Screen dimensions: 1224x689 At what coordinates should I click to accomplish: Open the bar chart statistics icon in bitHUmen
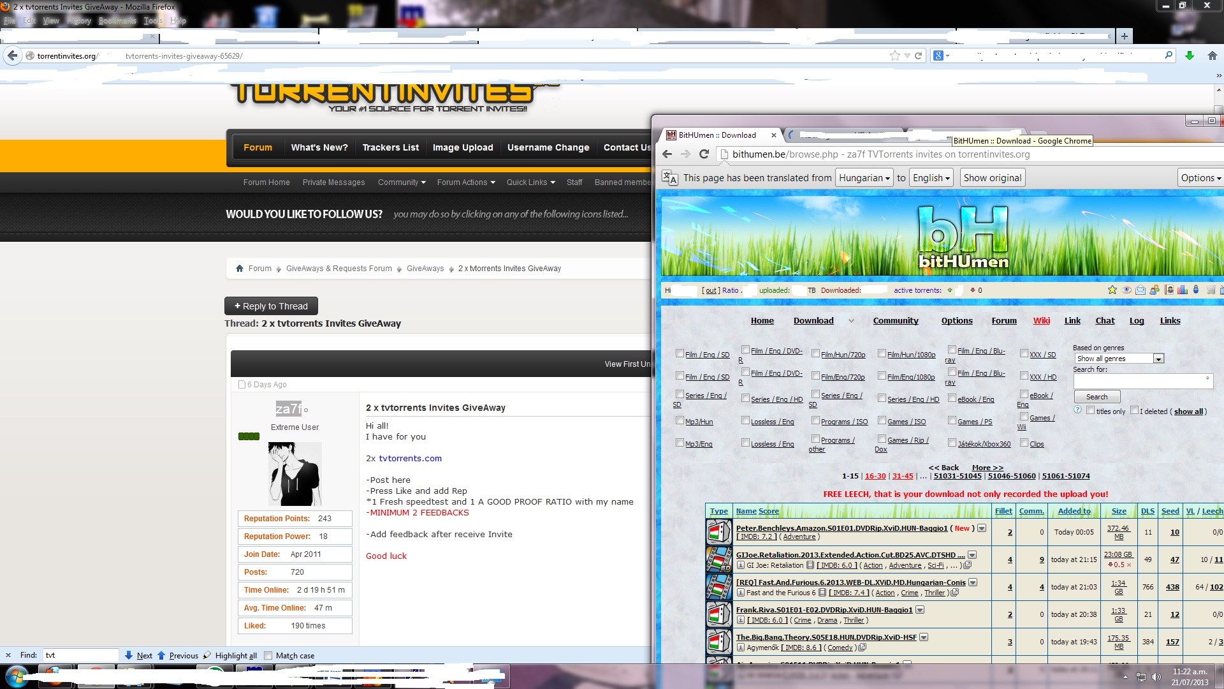pos(1183,290)
